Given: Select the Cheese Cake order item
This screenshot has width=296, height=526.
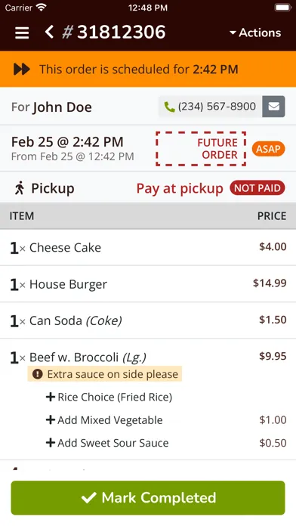Looking at the screenshot, I should coord(148,248).
